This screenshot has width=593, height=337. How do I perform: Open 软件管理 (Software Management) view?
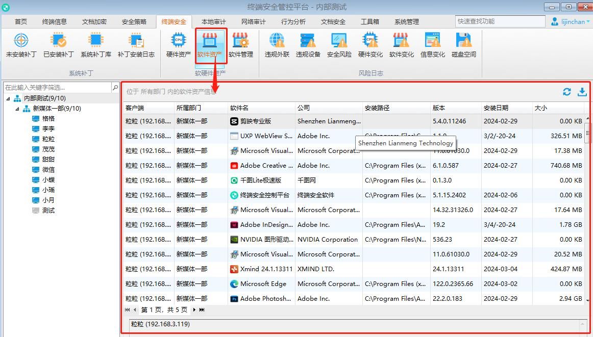[241, 46]
